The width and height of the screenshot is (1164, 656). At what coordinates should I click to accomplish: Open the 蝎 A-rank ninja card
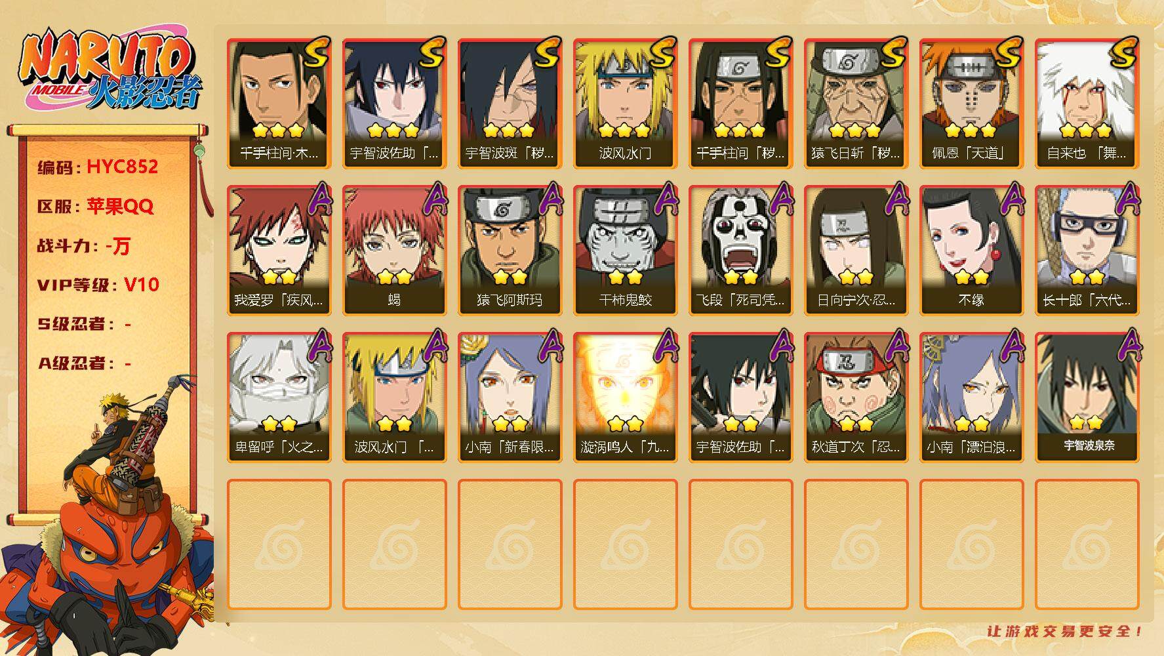tap(394, 251)
